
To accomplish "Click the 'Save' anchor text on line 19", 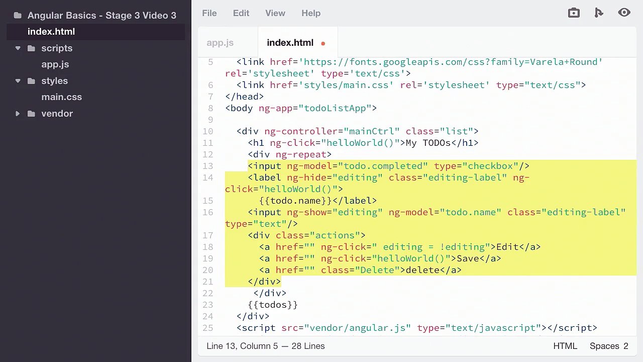I will click(x=468, y=258).
